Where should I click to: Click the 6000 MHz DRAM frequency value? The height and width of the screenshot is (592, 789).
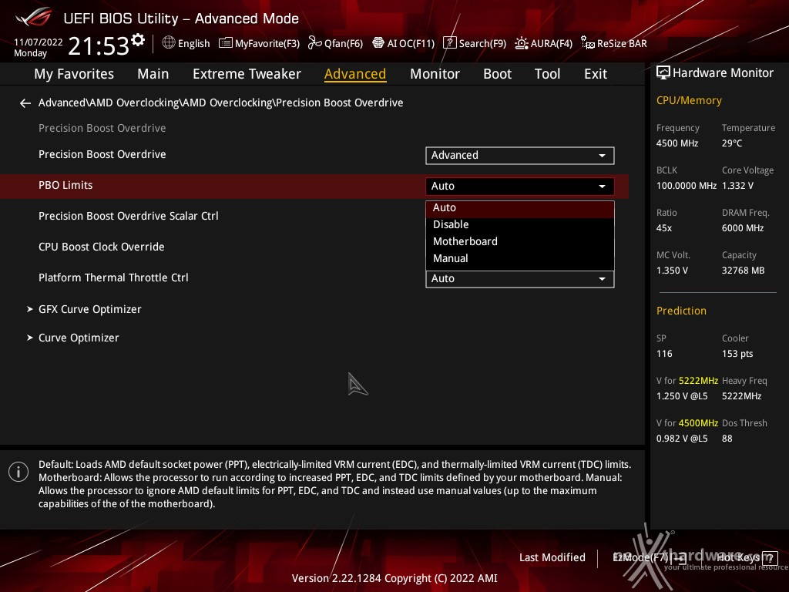click(x=743, y=228)
